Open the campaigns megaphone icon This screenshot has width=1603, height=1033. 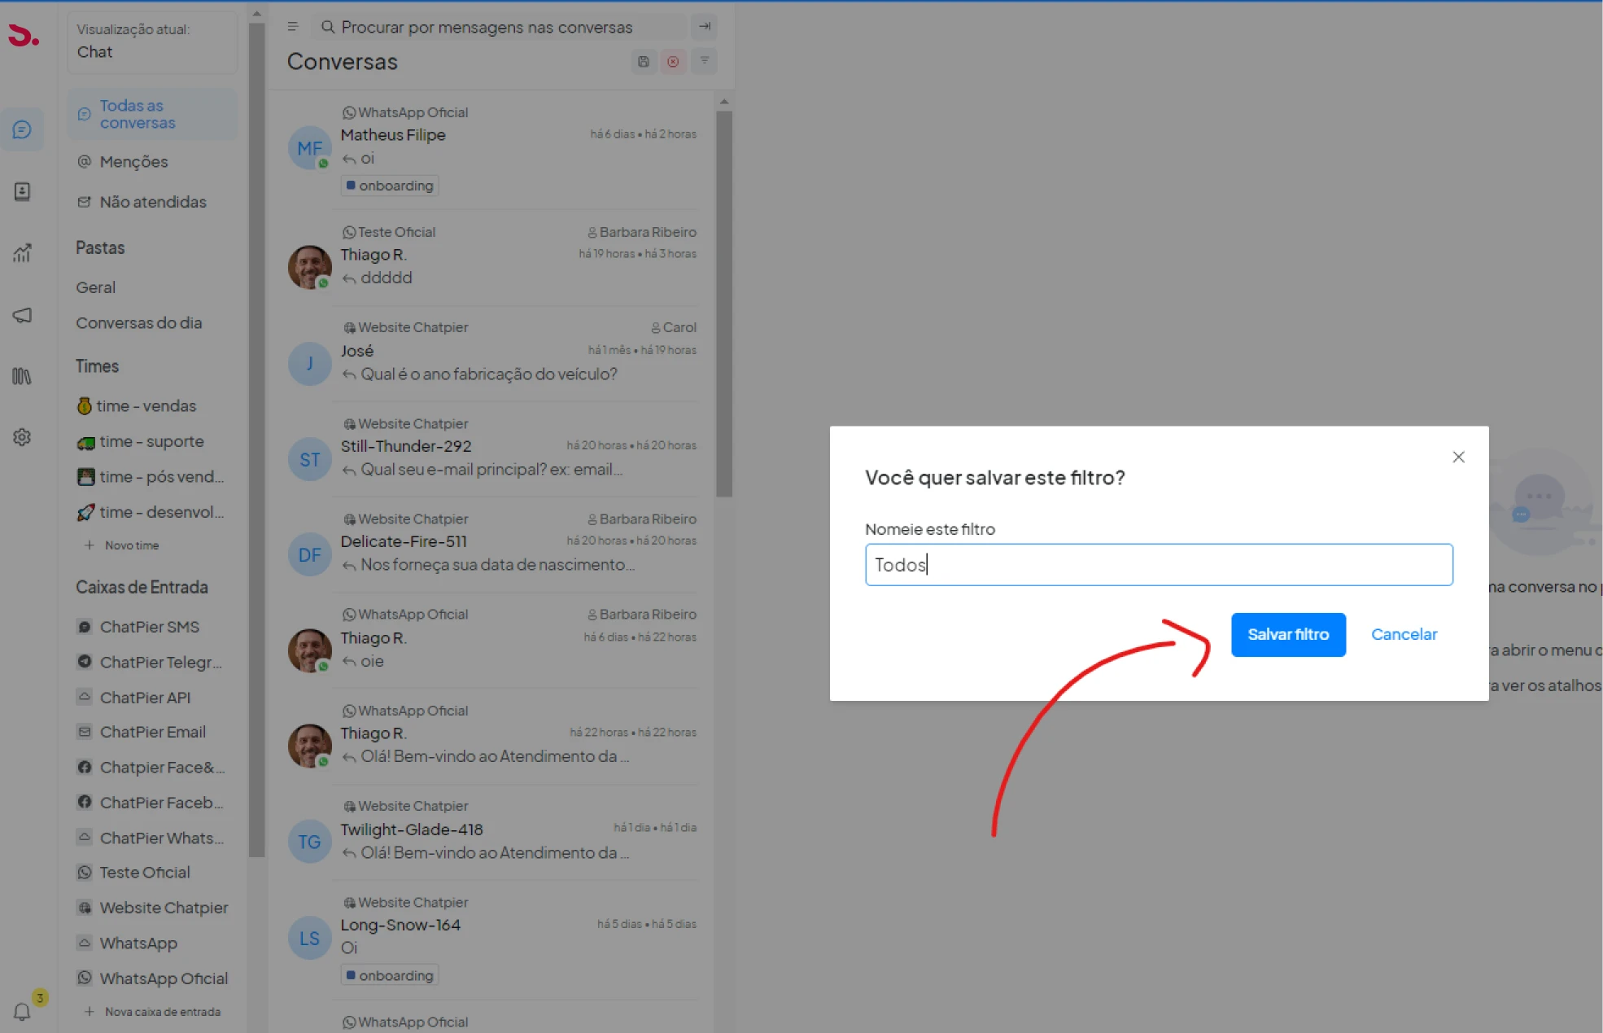tap(22, 315)
